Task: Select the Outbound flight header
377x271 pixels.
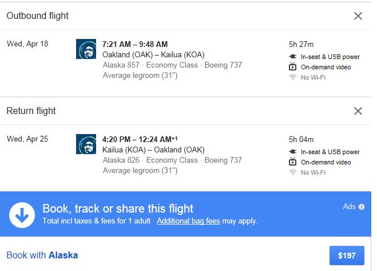Action: pyautogui.click(x=37, y=16)
